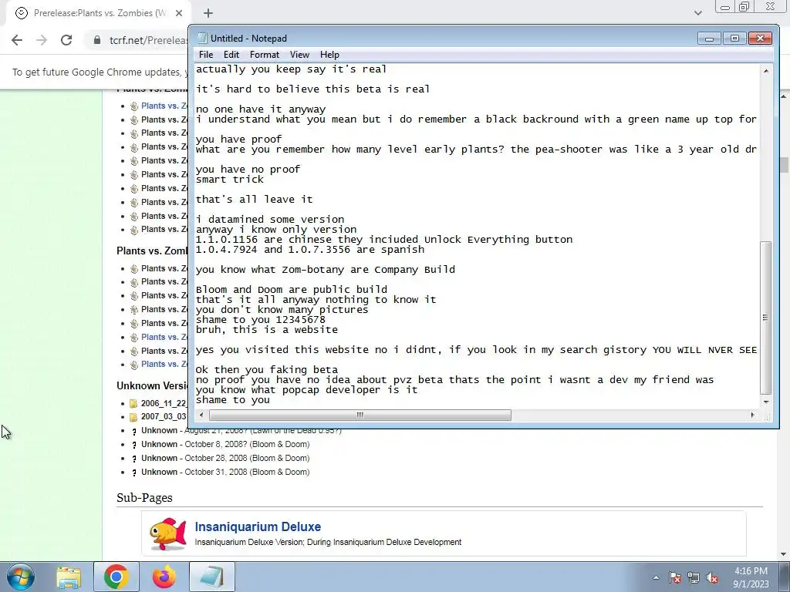The height and width of the screenshot is (592, 790).
Task: Click Notepad vertical scrollbar down arrow
Action: 766,402
